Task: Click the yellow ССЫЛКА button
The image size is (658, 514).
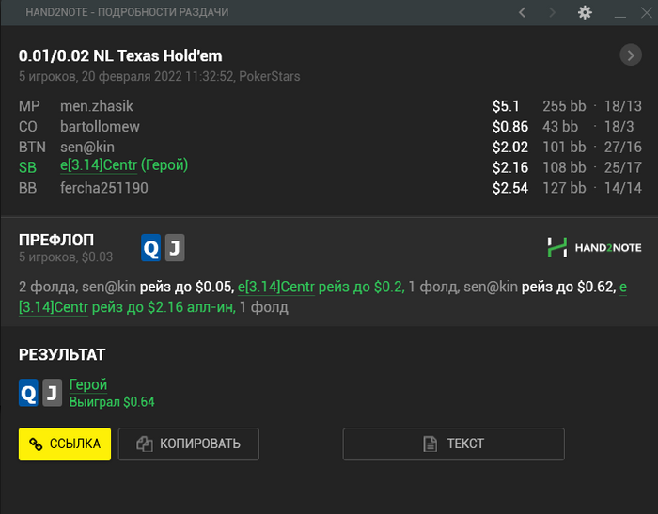Action: [65, 444]
